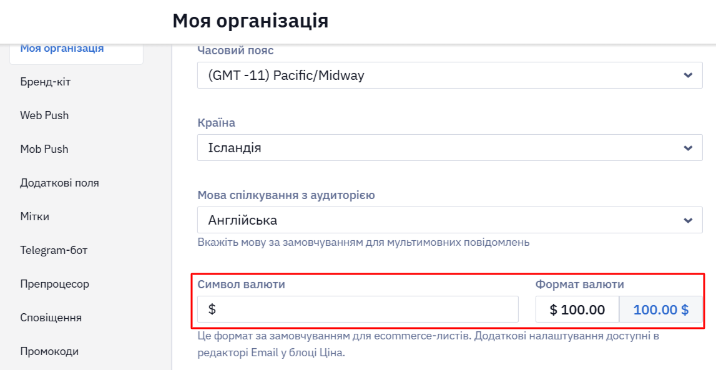716x370 pixels.
Task: Click the chevron in the Pacific/Midway field
Action: pos(688,75)
